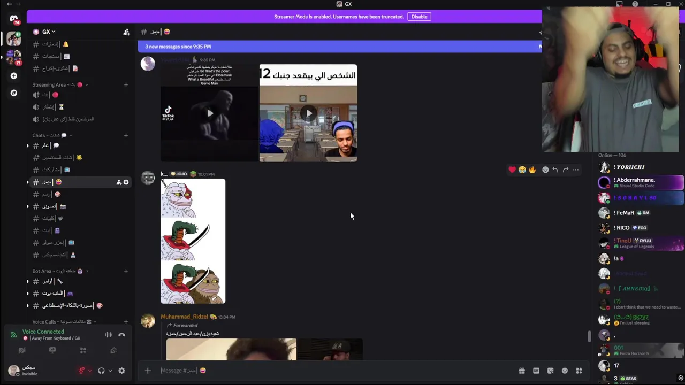The image size is (685, 385).
Task: Open microphone input options arrow
Action: tap(89, 371)
